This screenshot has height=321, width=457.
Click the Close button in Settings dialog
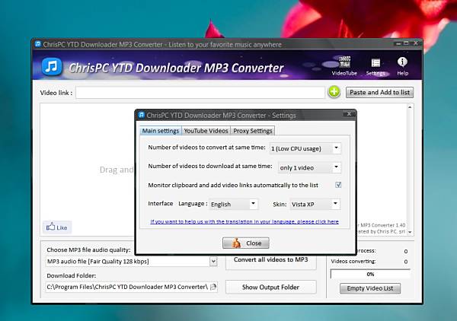[x=246, y=243]
